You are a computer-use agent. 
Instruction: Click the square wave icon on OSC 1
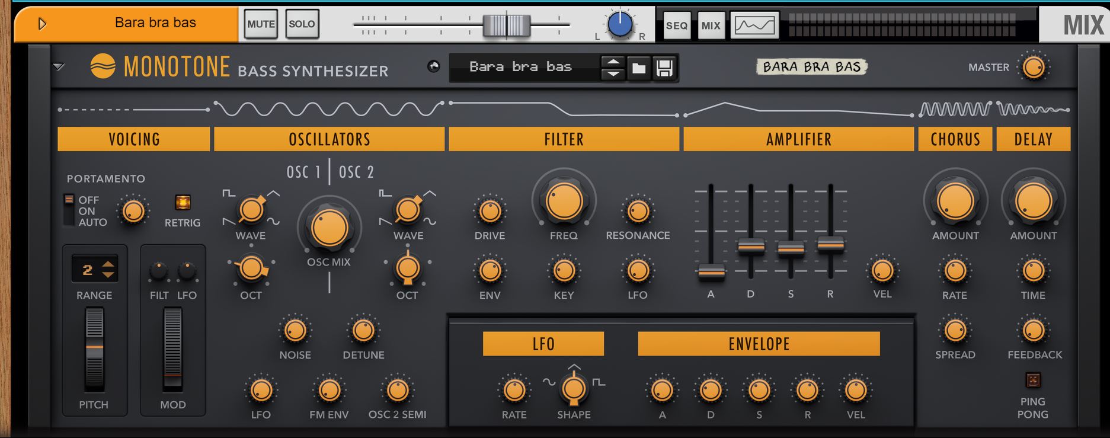tap(228, 193)
